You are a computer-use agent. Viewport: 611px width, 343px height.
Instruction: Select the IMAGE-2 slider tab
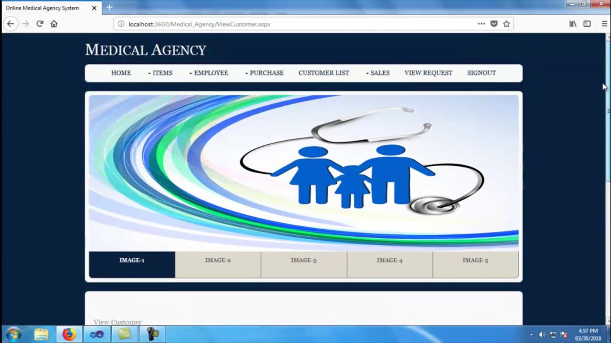218,264
